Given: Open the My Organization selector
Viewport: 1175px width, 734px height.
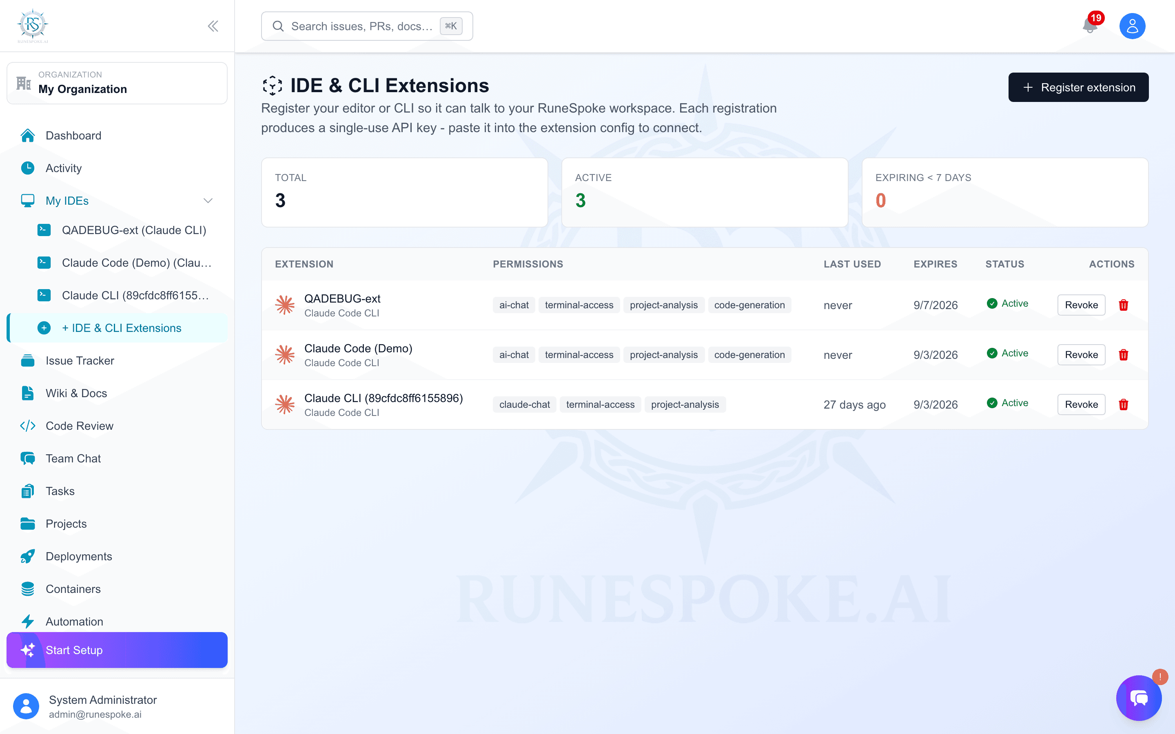Looking at the screenshot, I should click(x=117, y=83).
